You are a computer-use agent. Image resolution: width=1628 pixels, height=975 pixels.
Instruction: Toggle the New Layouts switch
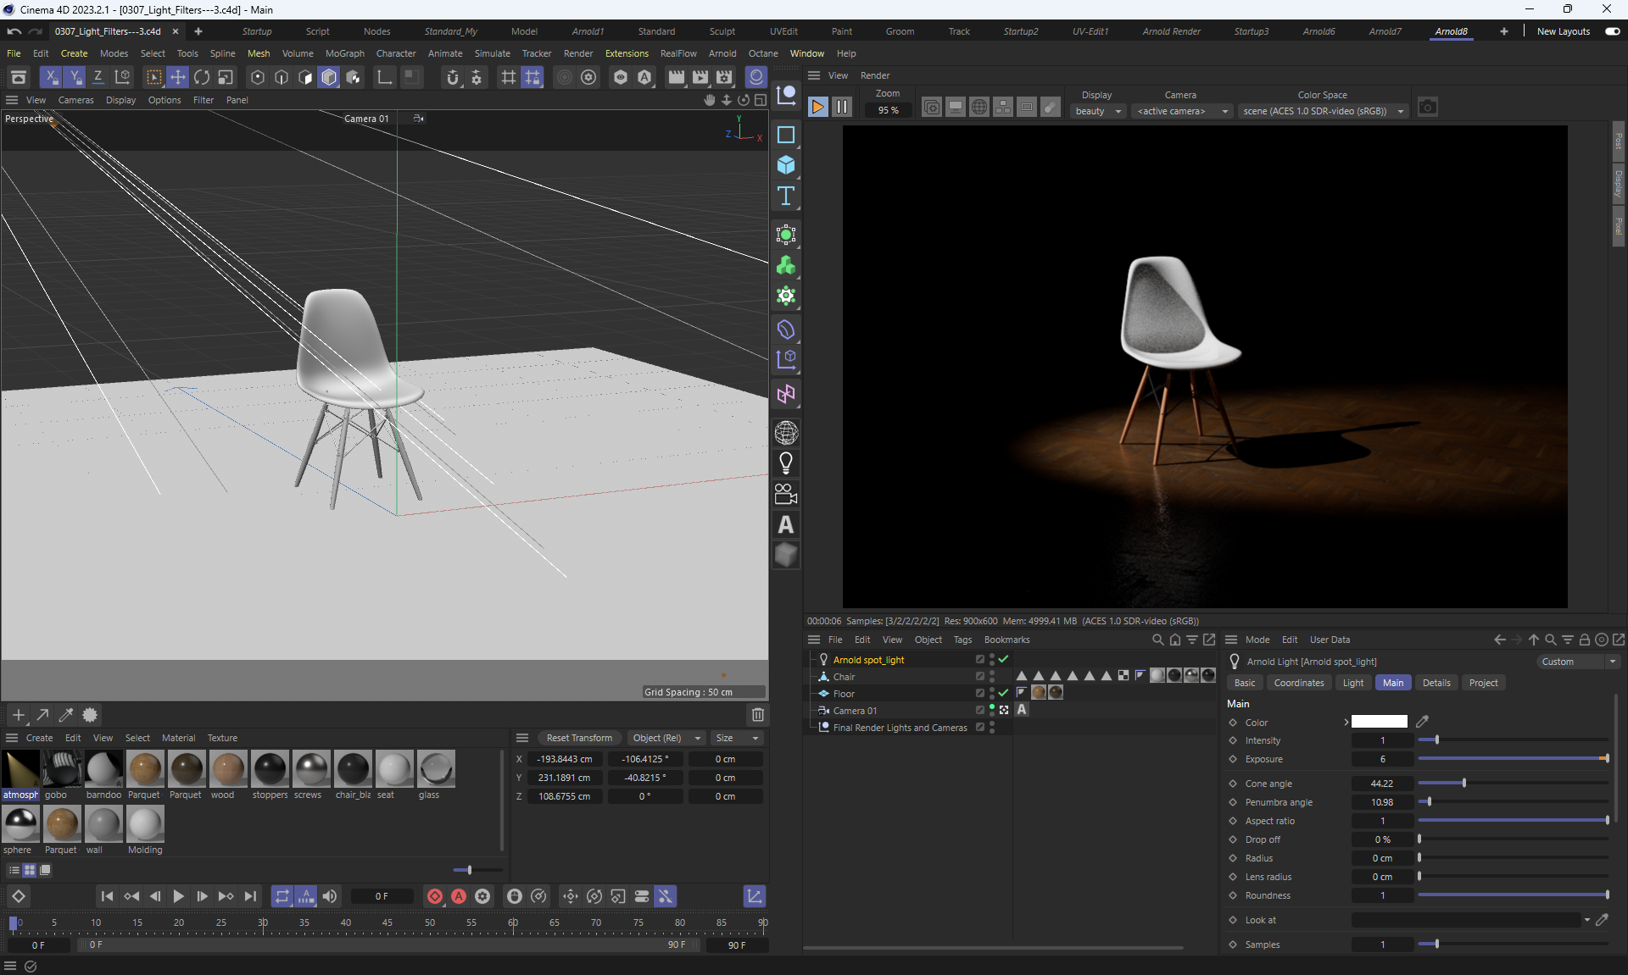(x=1612, y=31)
